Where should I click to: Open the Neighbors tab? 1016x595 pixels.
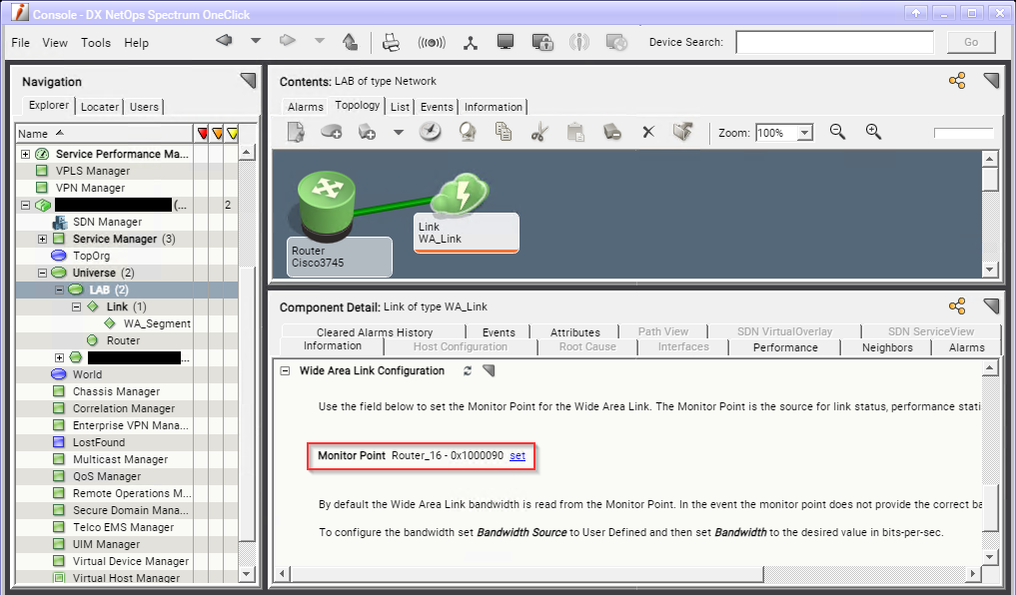click(x=887, y=347)
